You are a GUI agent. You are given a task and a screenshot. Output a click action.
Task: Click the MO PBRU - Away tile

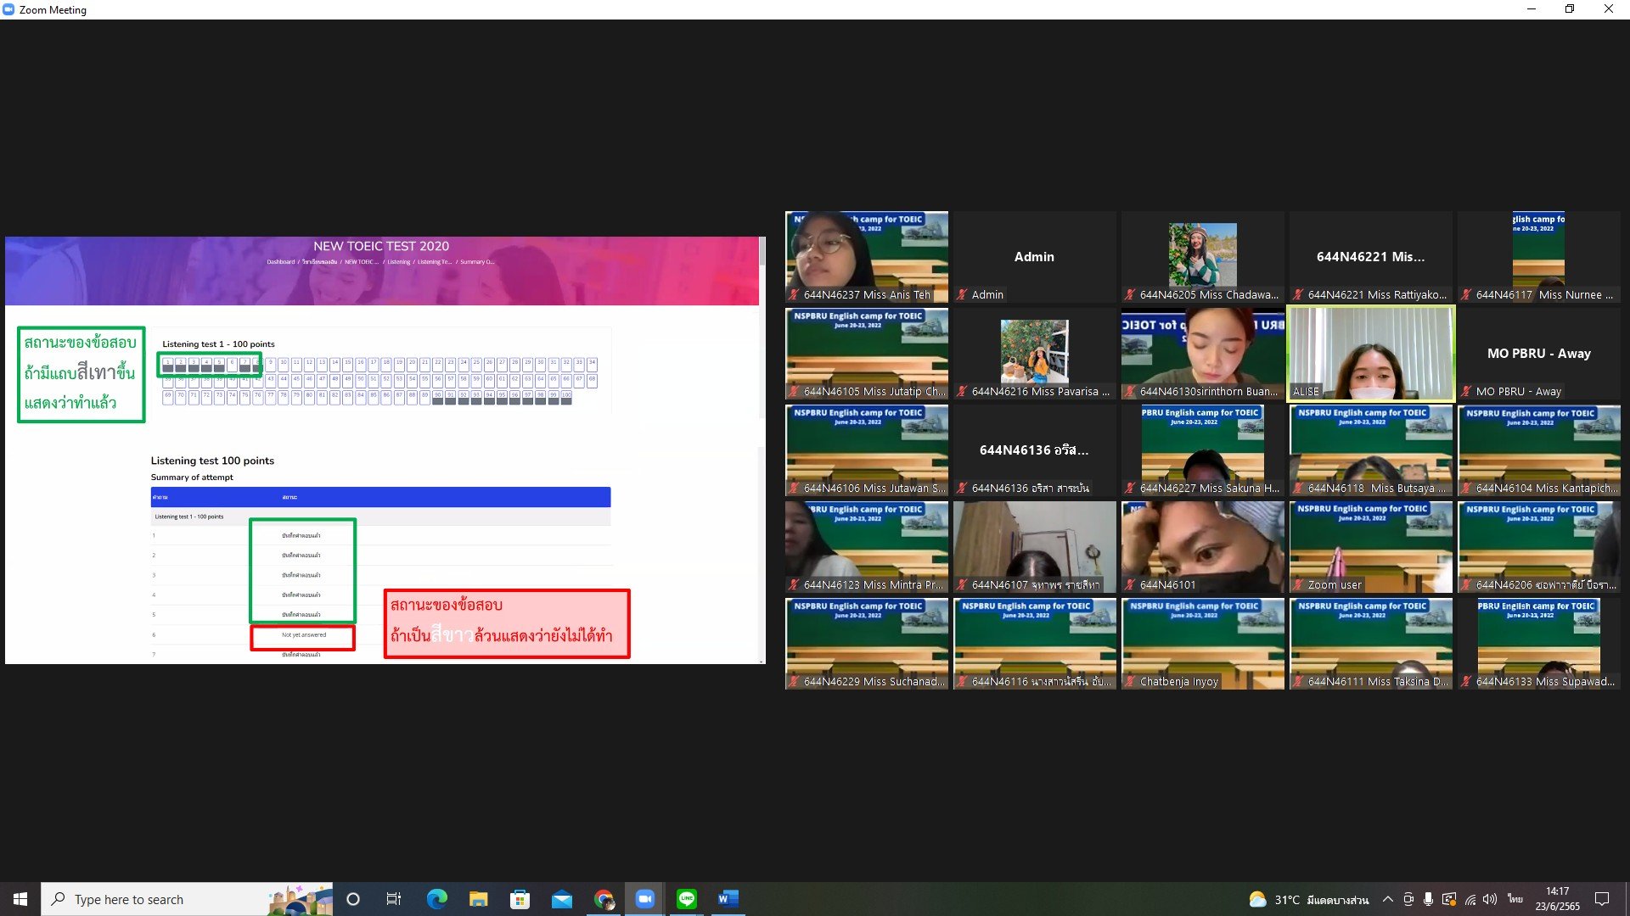tap(1538, 353)
